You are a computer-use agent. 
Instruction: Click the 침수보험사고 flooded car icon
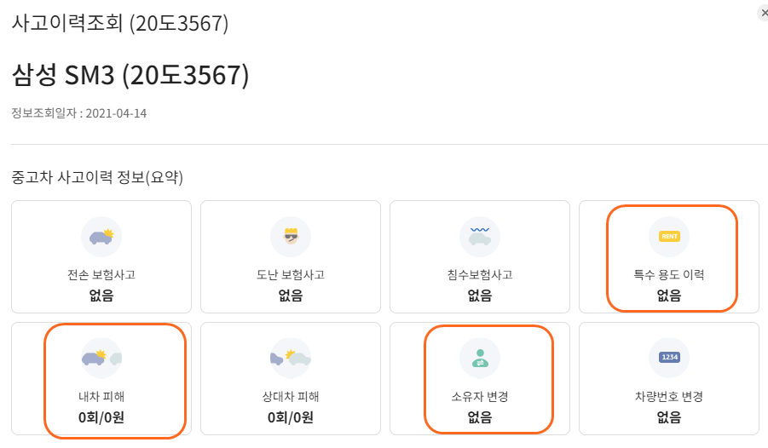(x=480, y=237)
